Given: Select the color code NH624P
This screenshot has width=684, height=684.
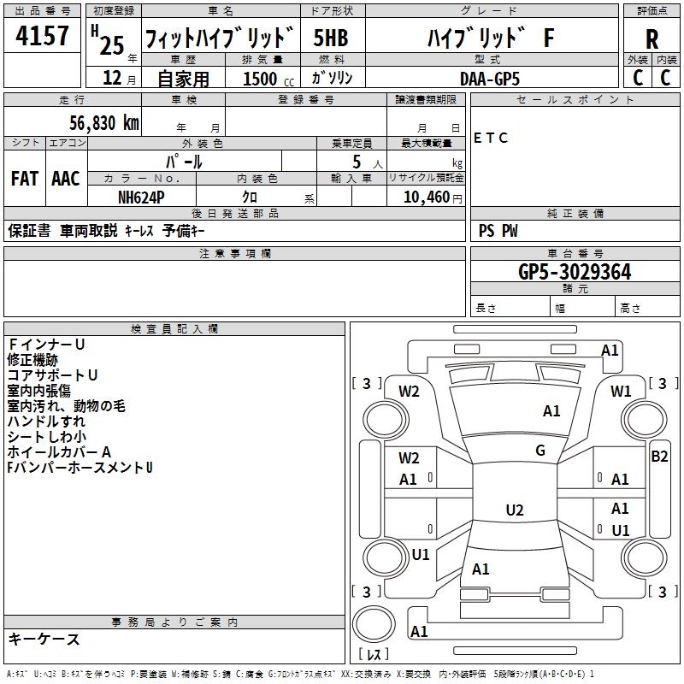Looking at the screenshot, I should [x=142, y=196].
